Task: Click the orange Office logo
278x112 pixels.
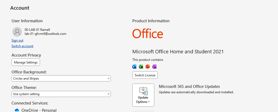Action: pyautogui.click(x=148, y=34)
